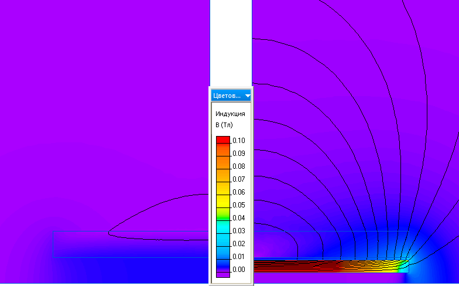The image size is (459, 286).
Task: Click the 0.00 minimum value label
Action: click(x=239, y=270)
